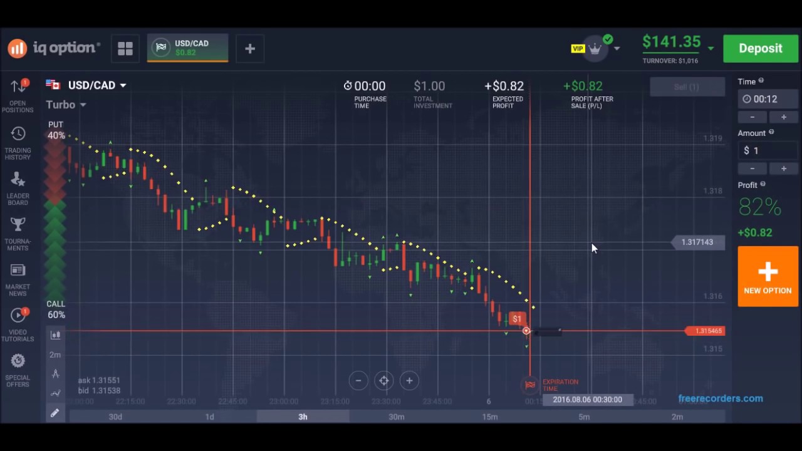Click the freerecorders.com link
This screenshot has width=802, height=451.
(721, 398)
